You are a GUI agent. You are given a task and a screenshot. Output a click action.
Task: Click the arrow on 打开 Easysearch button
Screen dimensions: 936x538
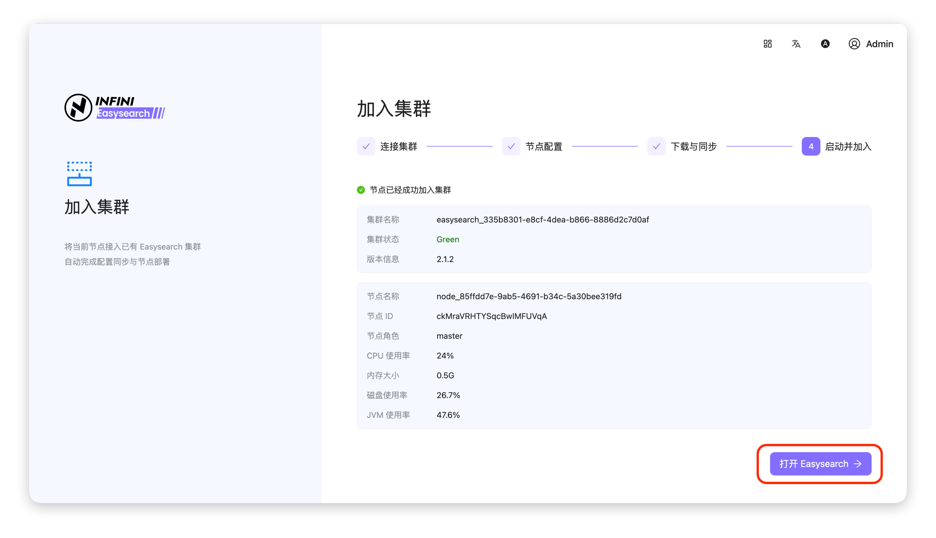858,464
